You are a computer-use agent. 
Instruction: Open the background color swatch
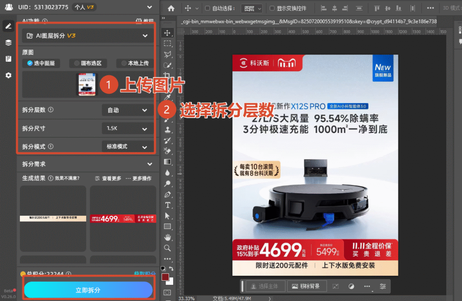(x=171, y=282)
